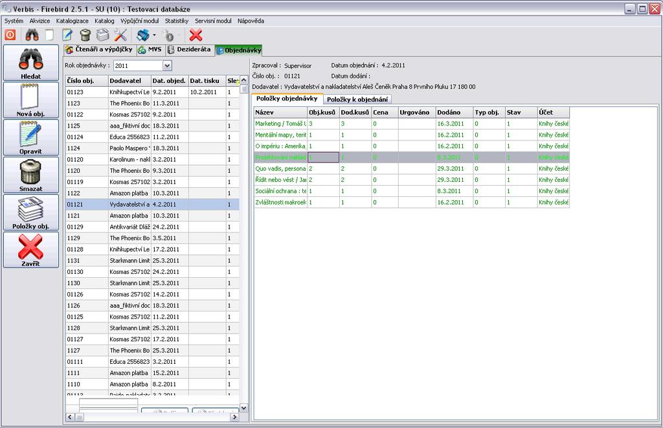Click the blank notepad new-record toolbar icon

(x=49, y=35)
